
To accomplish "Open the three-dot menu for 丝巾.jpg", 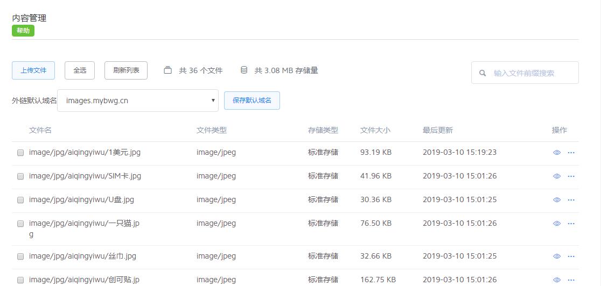I will pos(571,256).
